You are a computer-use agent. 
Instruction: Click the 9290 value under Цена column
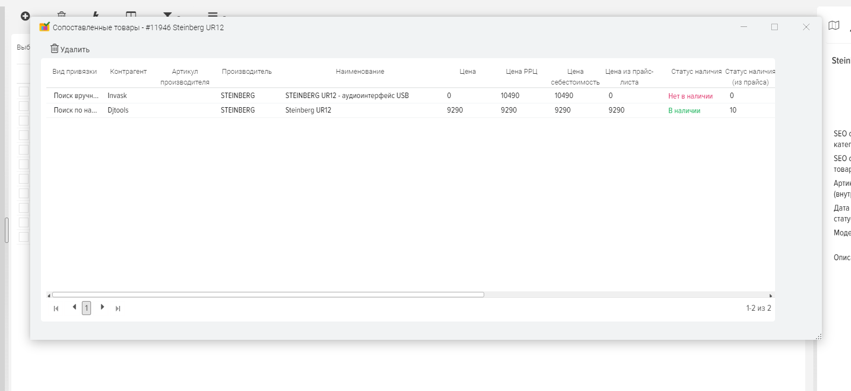tap(455, 110)
